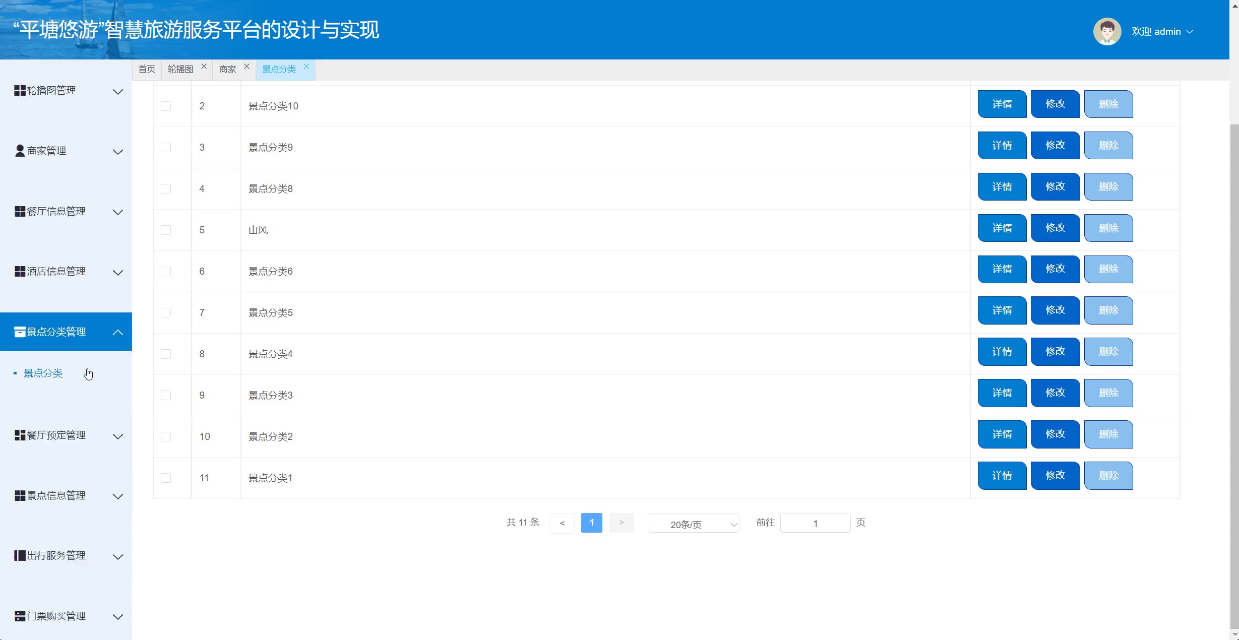Click the icon beside 门票购买管理

(x=20, y=616)
